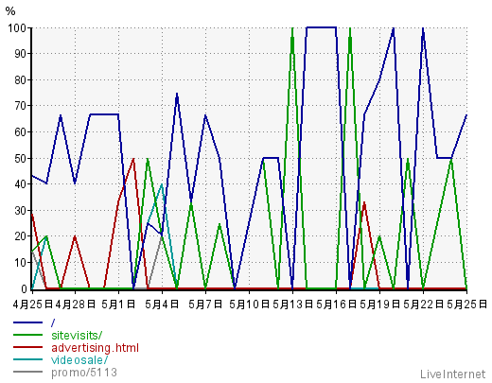Image resolution: width=492 pixels, height=383 pixels.
Task: Open the sitevisits/ legend label
Action: [77, 335]
